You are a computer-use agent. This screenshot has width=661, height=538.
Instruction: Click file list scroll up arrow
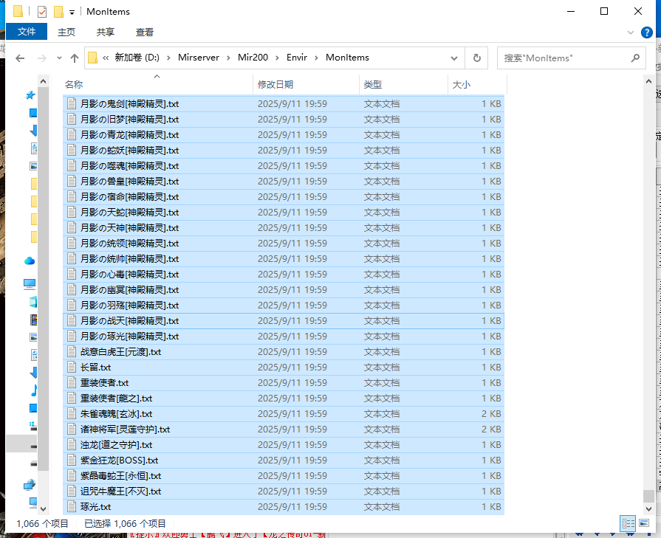click(648, 81)
